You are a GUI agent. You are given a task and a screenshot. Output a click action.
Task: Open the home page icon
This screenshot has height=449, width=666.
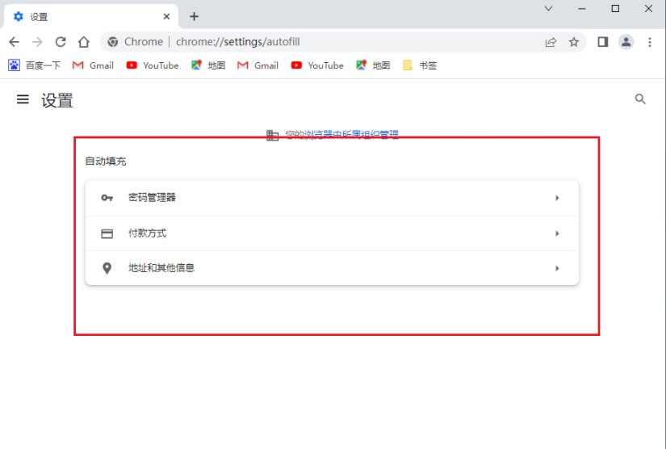pyautogui.click(x=84, y=42)
